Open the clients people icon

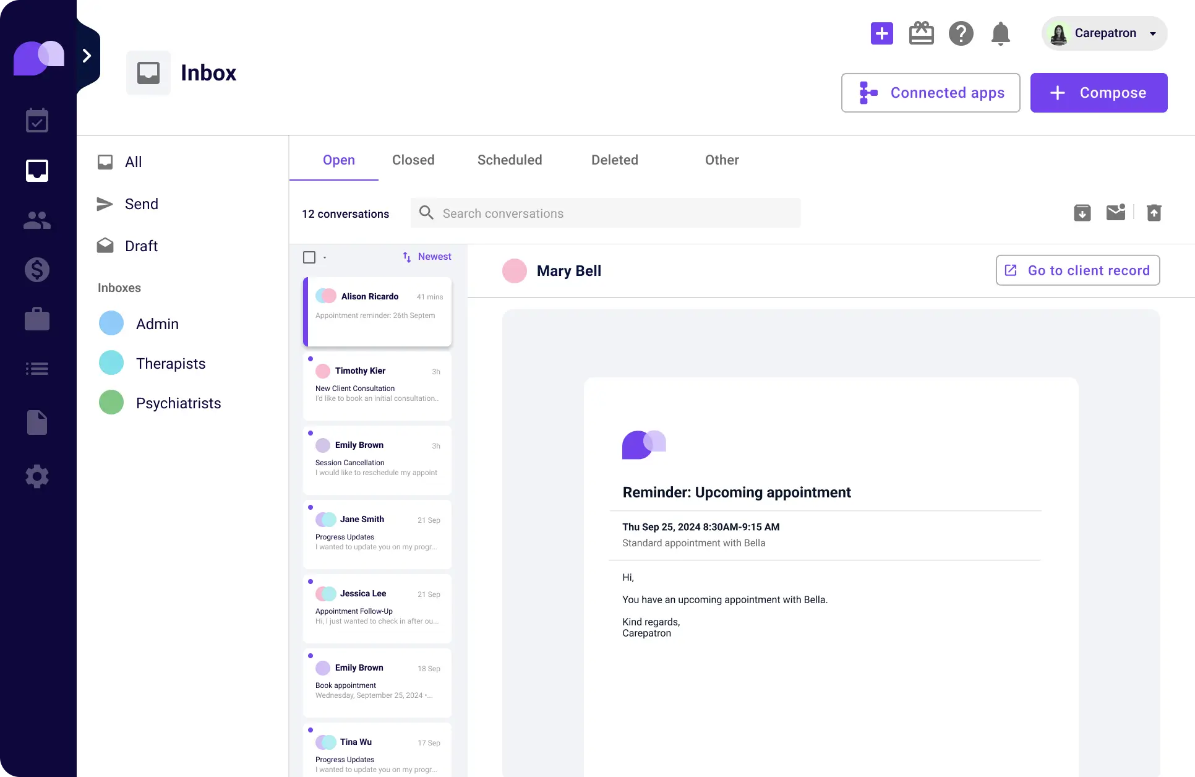tap(37, 220)
